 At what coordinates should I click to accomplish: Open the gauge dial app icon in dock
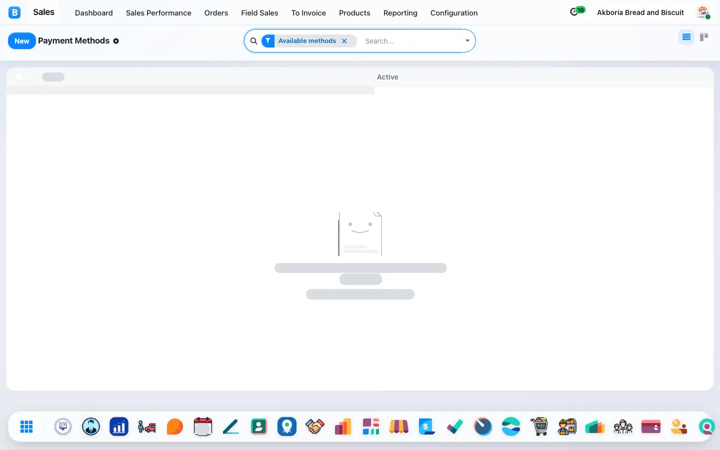(x=483, y=426)
